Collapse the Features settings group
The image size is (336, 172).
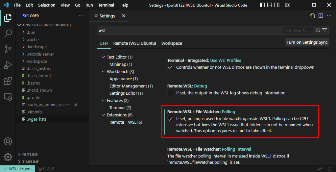(103, 100)
